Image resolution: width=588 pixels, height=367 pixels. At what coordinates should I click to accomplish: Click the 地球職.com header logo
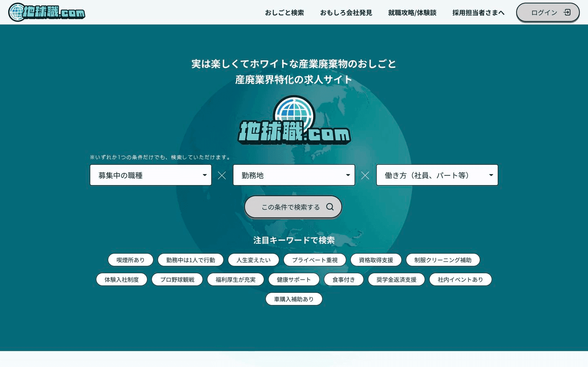click(47, 12)
